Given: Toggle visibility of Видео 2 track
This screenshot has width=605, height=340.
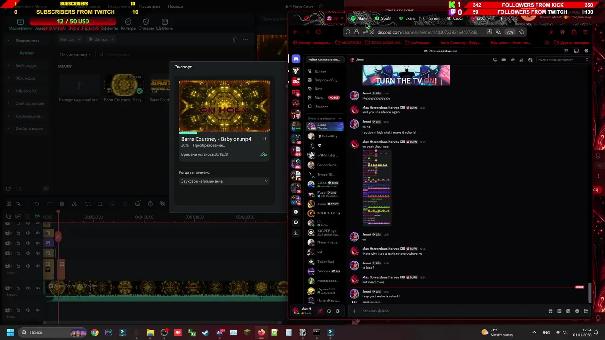Looking at the screenshot, I should [38, 288].
